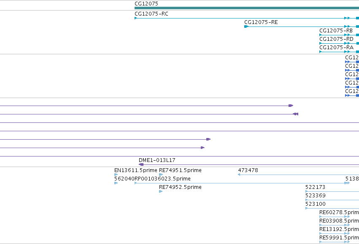The width and height of the screenshot is (359, 244).
Task: Select the 523100 feature label
Action: click(x=315, y=204)
